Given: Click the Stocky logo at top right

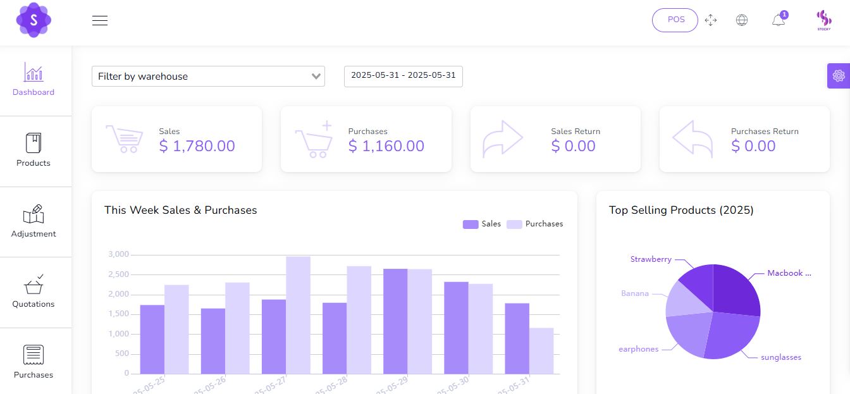Looking at the screenshot, I should coord(823,20).
